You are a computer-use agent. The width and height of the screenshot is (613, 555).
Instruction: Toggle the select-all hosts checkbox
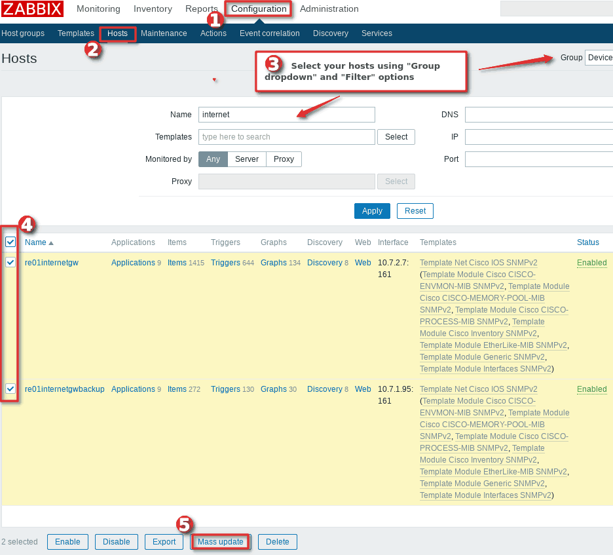(x=10, y=242)
